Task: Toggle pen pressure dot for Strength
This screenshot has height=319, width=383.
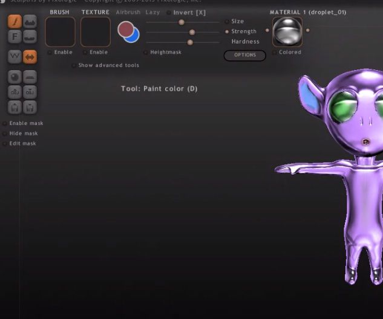Action: [227, 31]
